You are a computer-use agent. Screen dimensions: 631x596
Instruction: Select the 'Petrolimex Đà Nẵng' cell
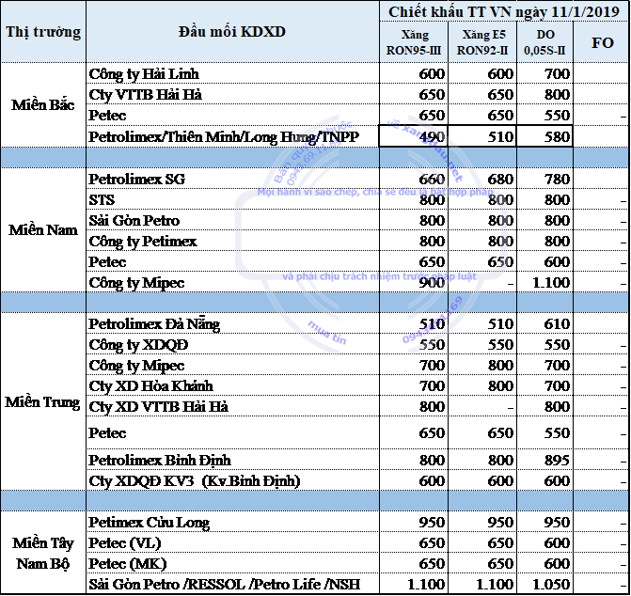(232, 323)
